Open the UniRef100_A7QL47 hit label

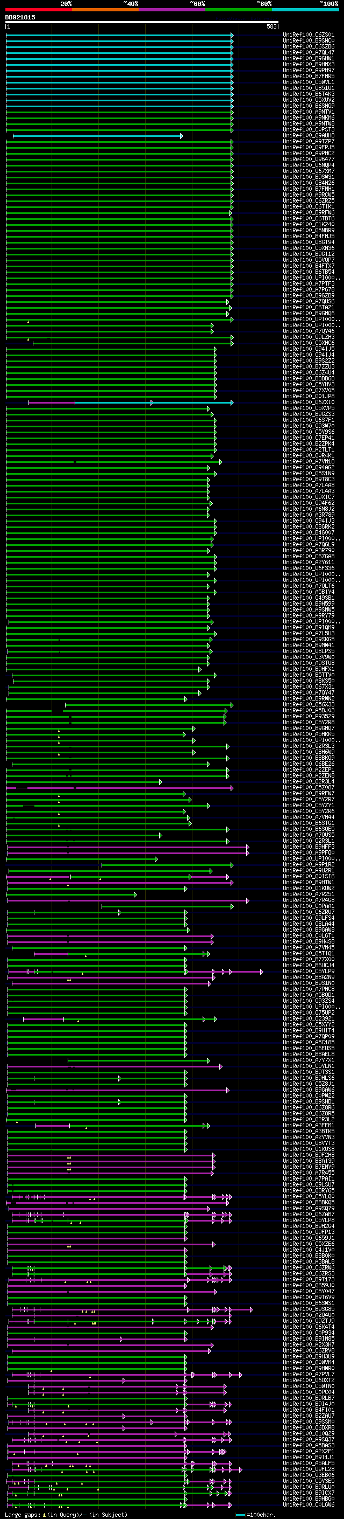point(309,52)
